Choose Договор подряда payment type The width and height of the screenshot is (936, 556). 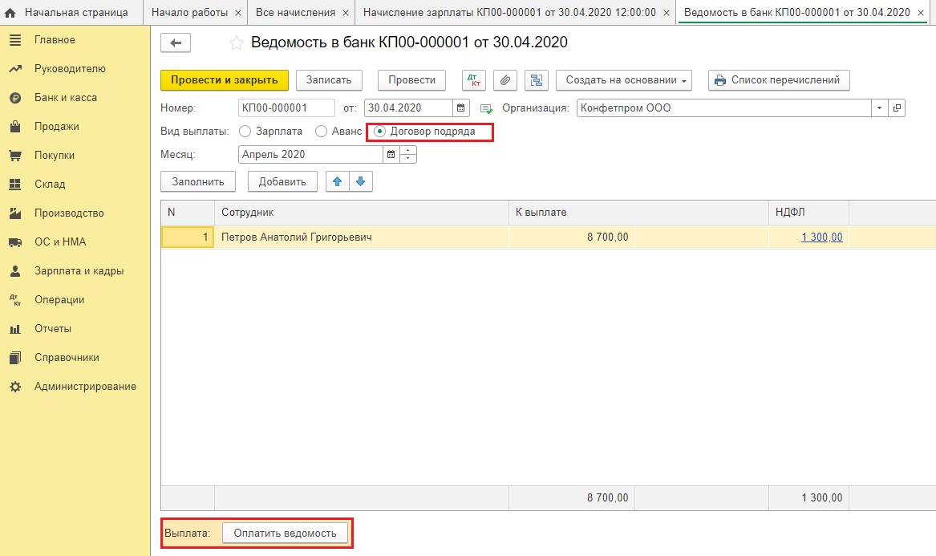tap(380, 132)
